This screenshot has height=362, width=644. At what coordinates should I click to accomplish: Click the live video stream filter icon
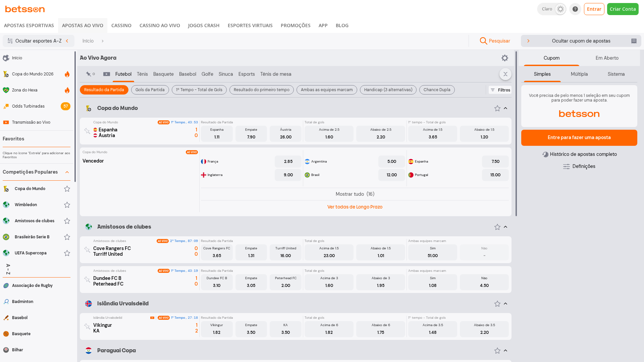coord(107,74)
